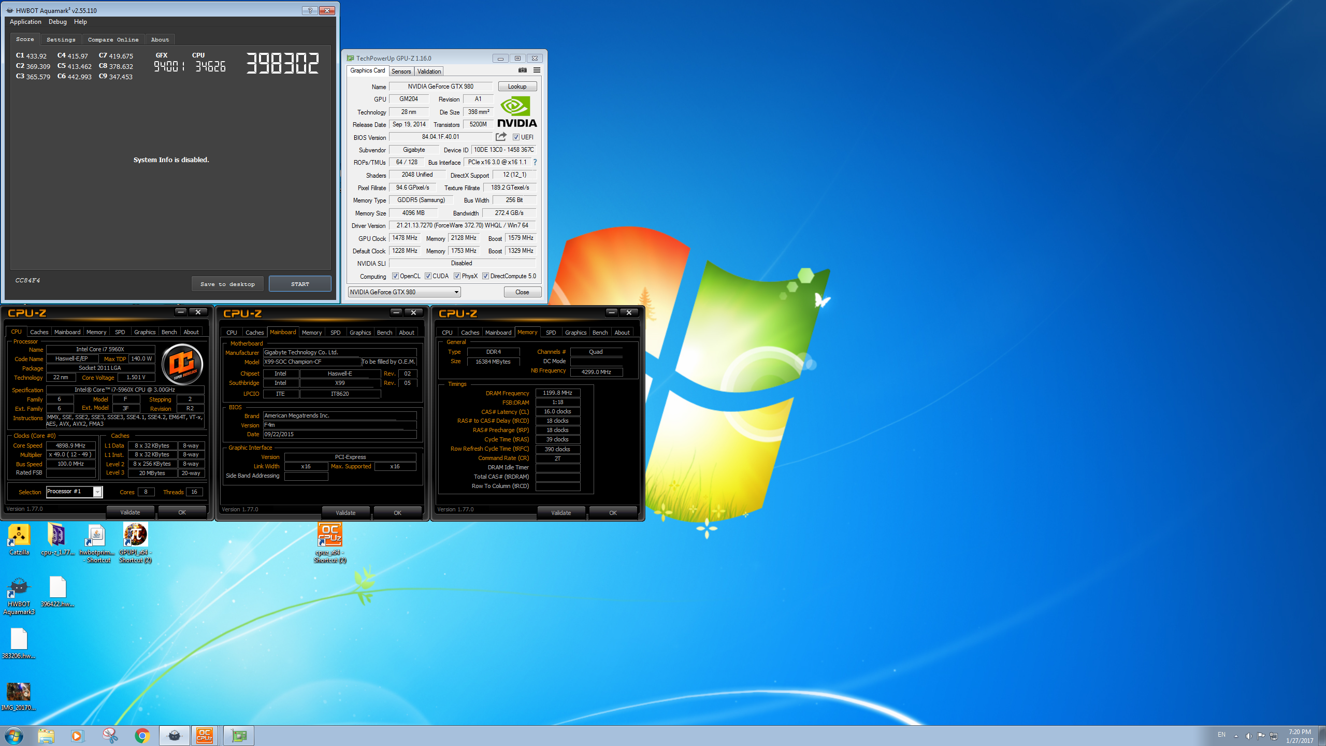The height and width of the screenshot is (746, 1326).
Task: Click OK in the middle CPU-Z window
Action: click(397, 513)
